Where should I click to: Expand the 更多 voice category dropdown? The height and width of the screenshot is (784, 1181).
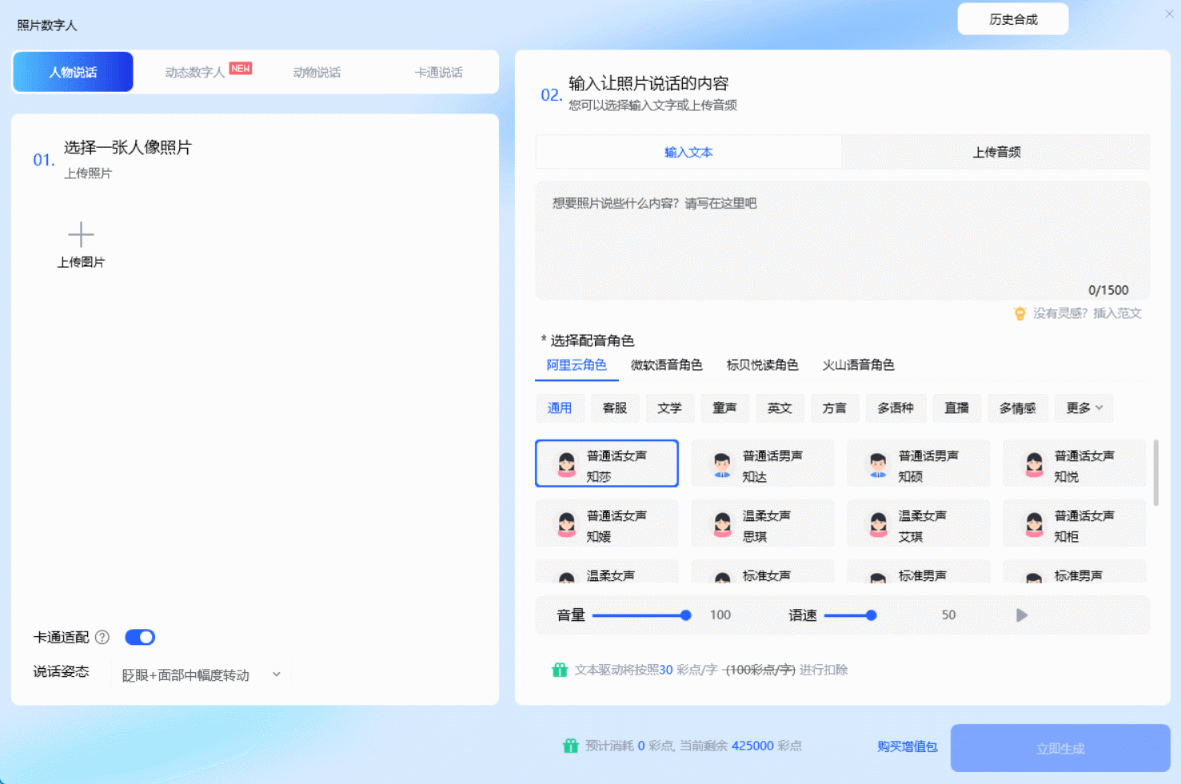pyautogui.click(x=1083, y=408)
